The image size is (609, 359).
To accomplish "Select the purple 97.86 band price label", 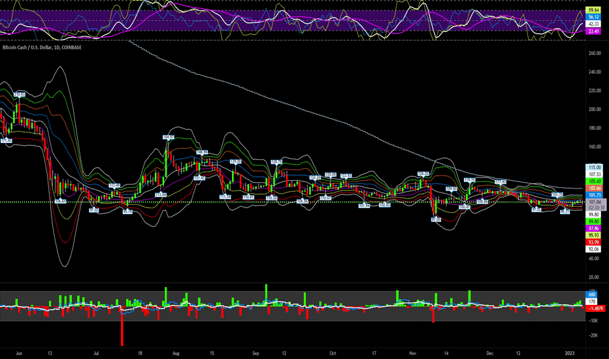I will click(x=593, y=228).
